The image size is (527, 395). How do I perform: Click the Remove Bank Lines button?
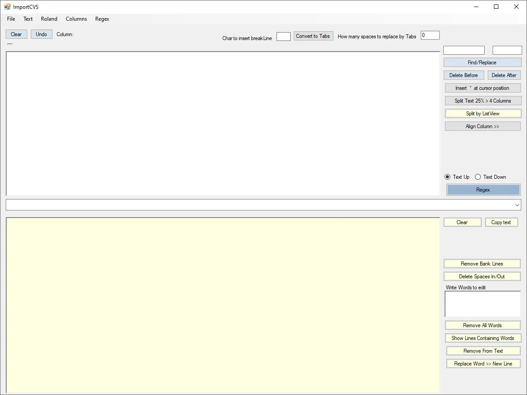[x=482, y=264]
